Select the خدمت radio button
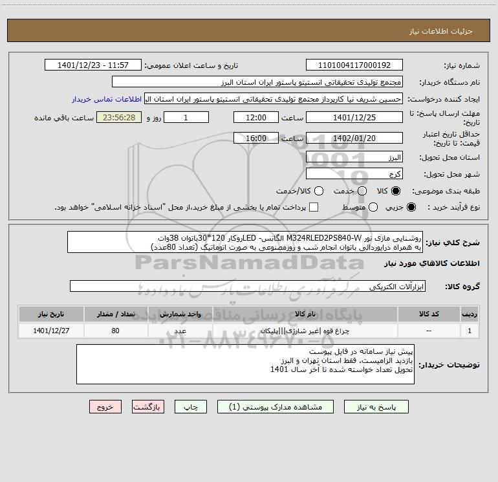 (x=362, y=191)
